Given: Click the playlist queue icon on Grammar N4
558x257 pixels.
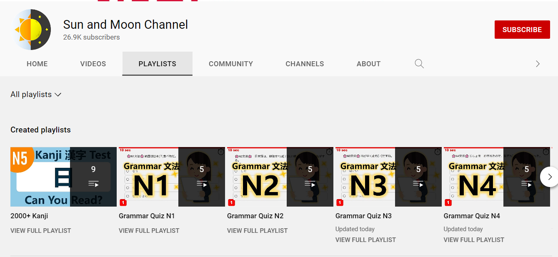Looking at the screenshot, I should [527, 184].
